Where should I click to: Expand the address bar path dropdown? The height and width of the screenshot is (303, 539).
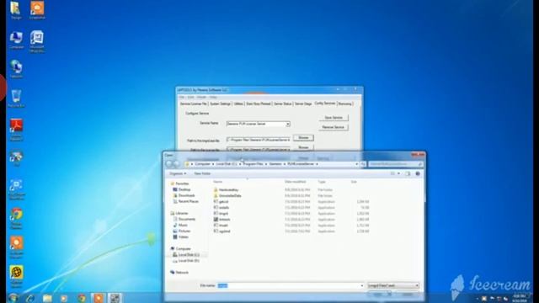pos(356,164)
